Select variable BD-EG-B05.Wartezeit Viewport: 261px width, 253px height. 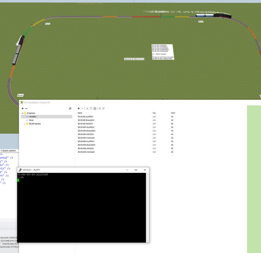pos(86,152)
